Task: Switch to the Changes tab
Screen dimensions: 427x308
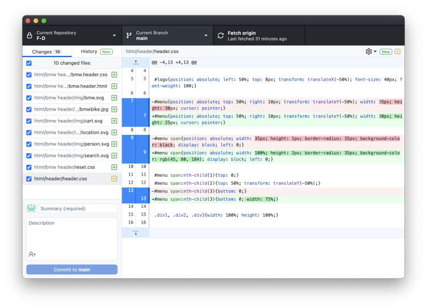Action: tap(47, 51)
